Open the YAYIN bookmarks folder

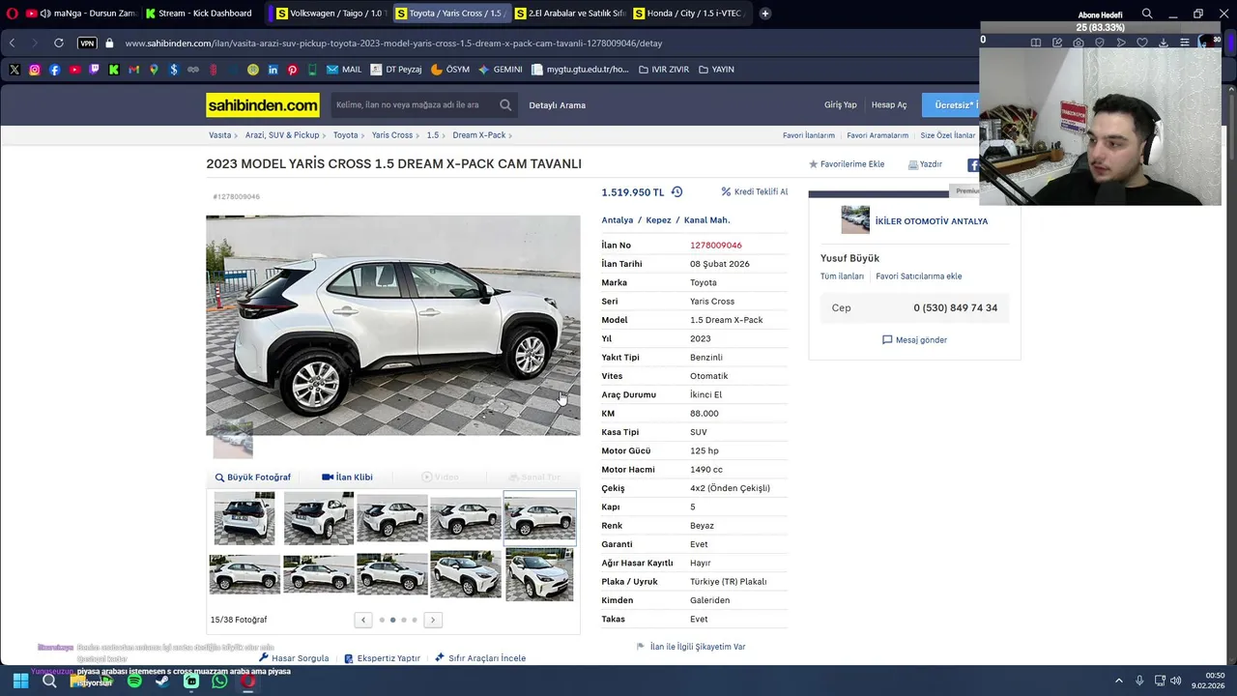716,70
